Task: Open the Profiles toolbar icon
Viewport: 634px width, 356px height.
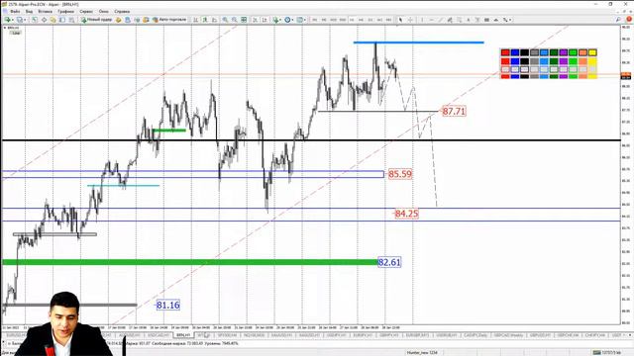Action: 19,20
